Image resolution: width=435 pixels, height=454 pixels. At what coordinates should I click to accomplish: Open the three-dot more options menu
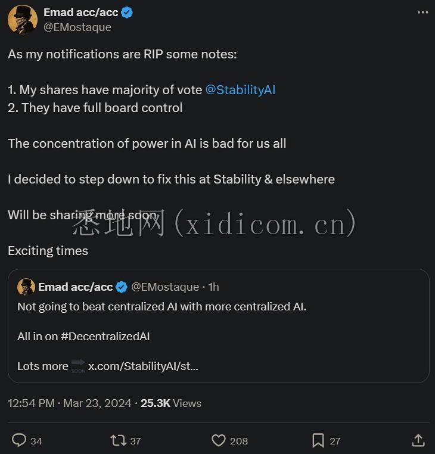pyautogui.click(x=422, y=13)
